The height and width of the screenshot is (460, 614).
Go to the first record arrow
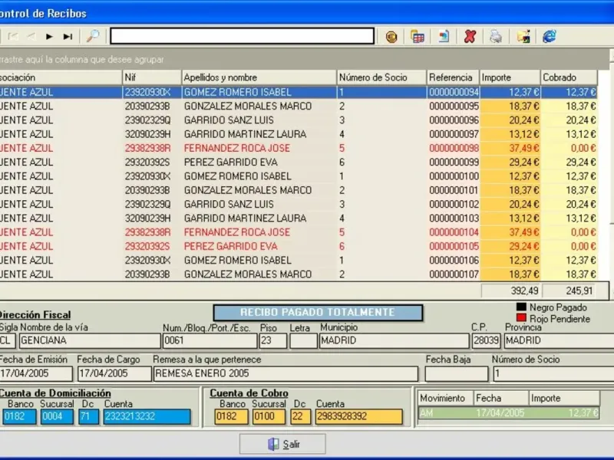pyautogui.click(x=13, y=37)
